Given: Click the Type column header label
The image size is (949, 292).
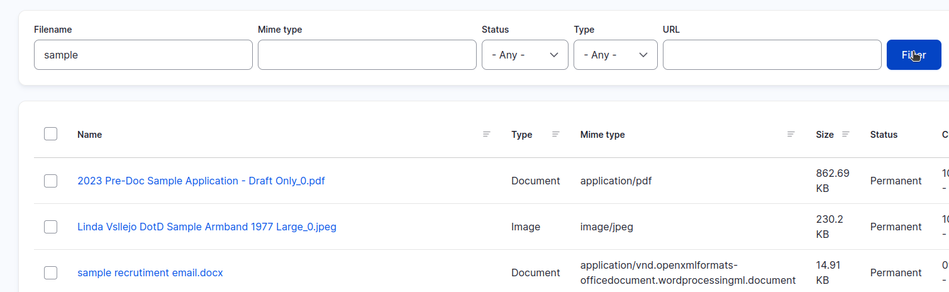Looking at the screenshot, I should [x=522, y=135].
